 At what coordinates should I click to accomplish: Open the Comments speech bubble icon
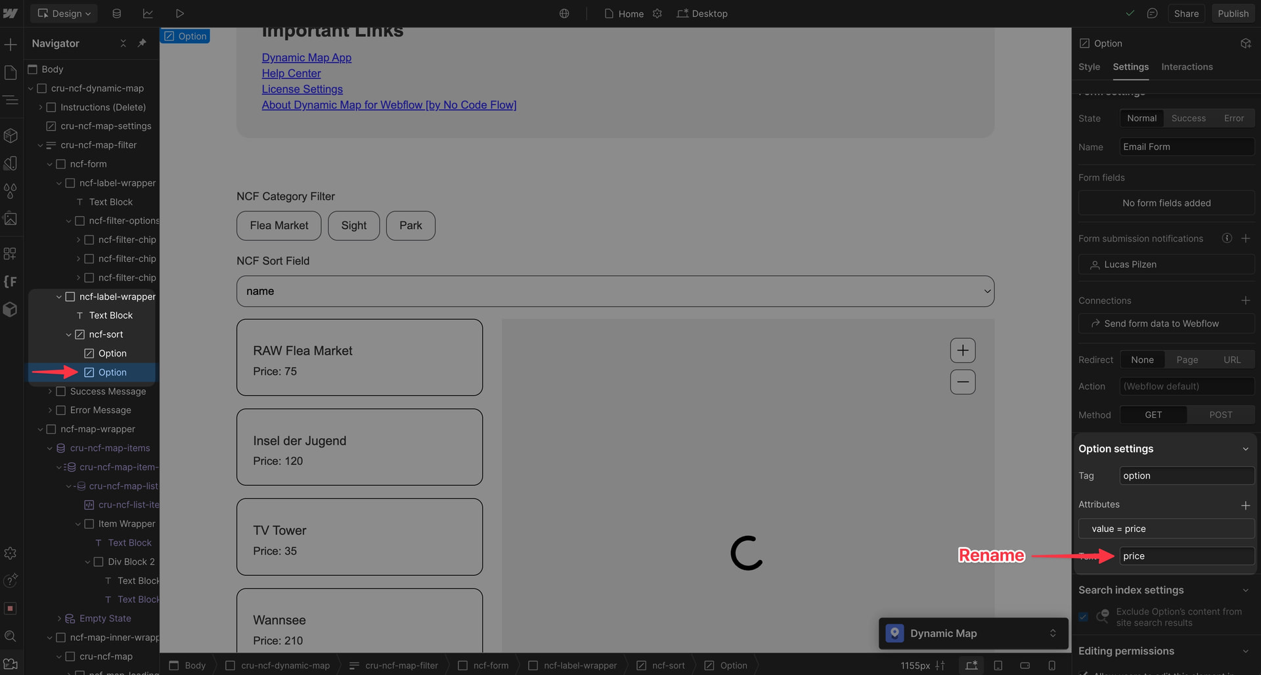point(1152,13)
